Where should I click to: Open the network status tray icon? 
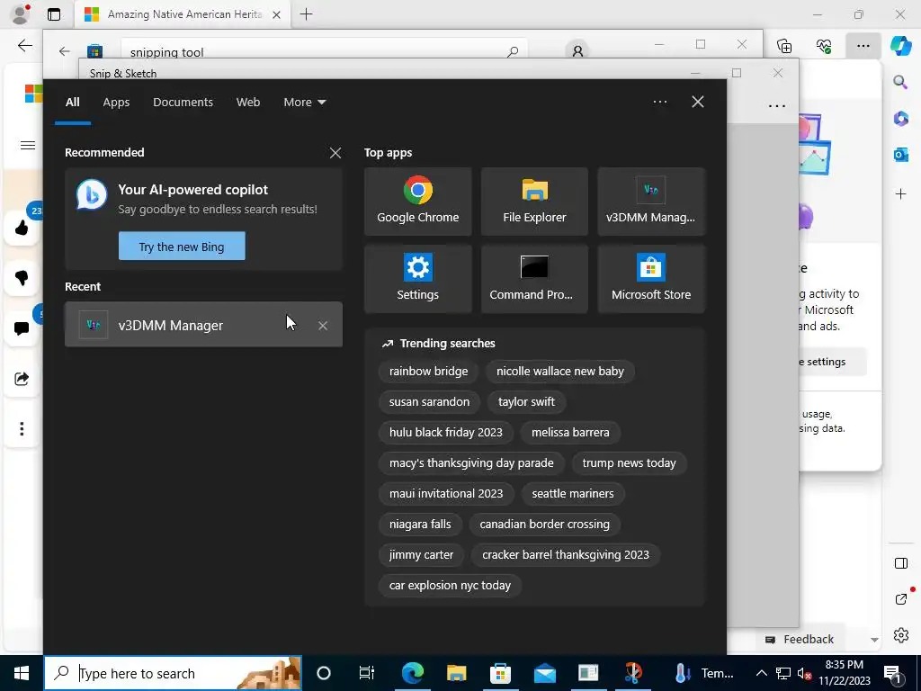coord(783,673)
